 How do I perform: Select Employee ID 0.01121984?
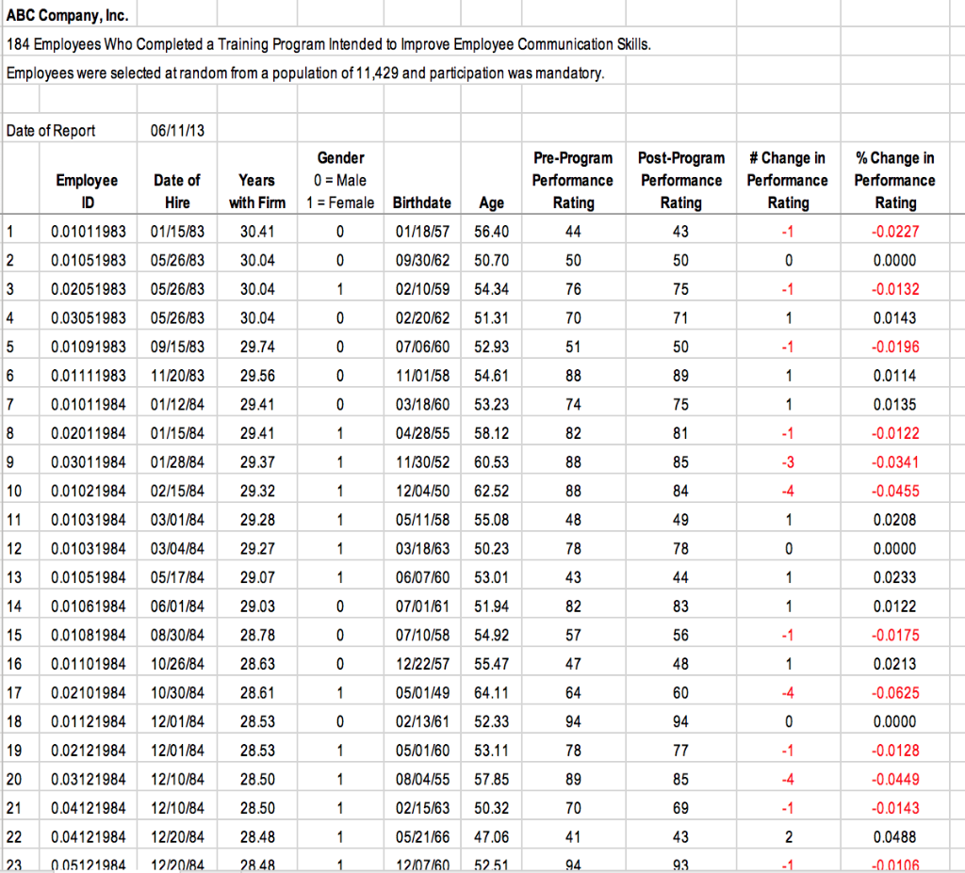89,721
